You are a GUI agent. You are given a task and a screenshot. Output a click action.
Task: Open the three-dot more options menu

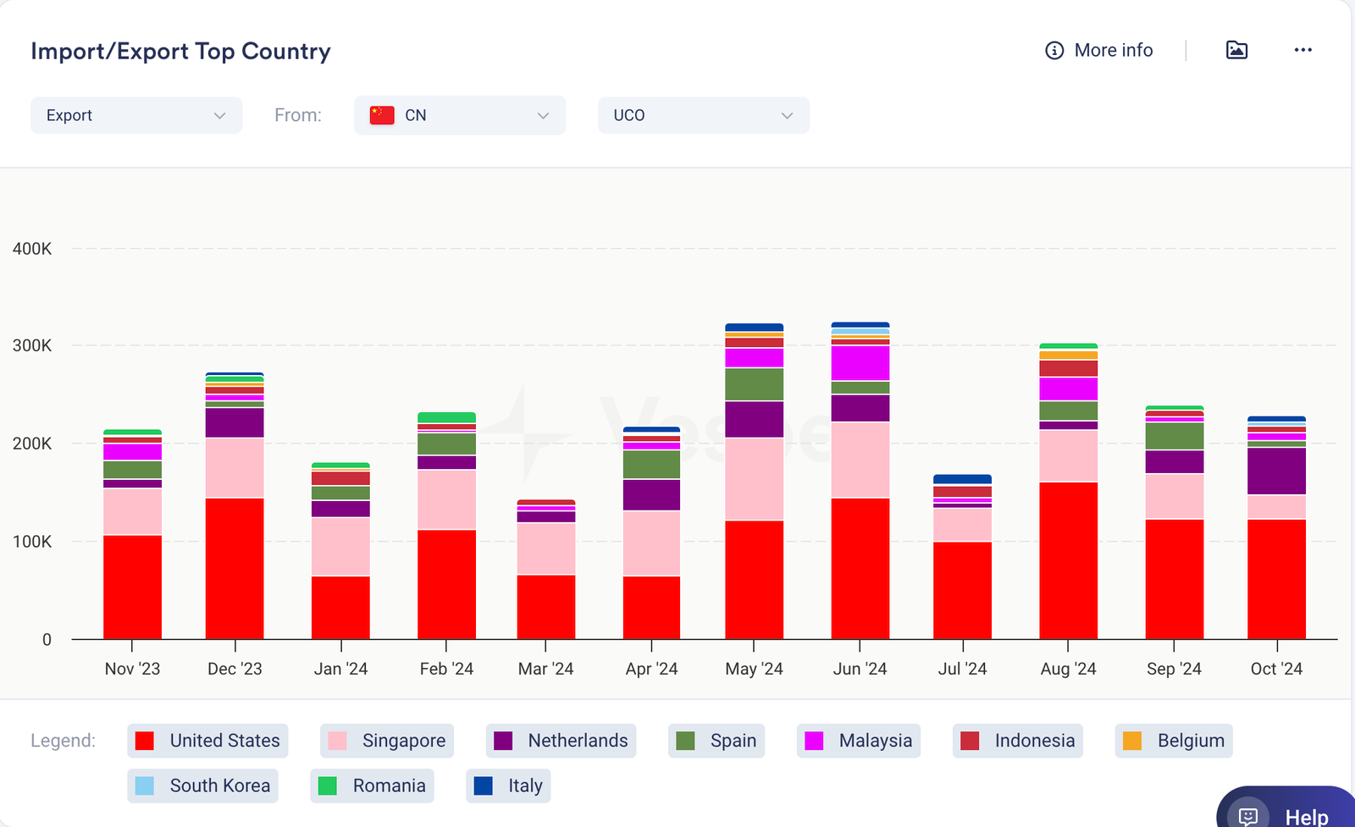(1302, 51)
